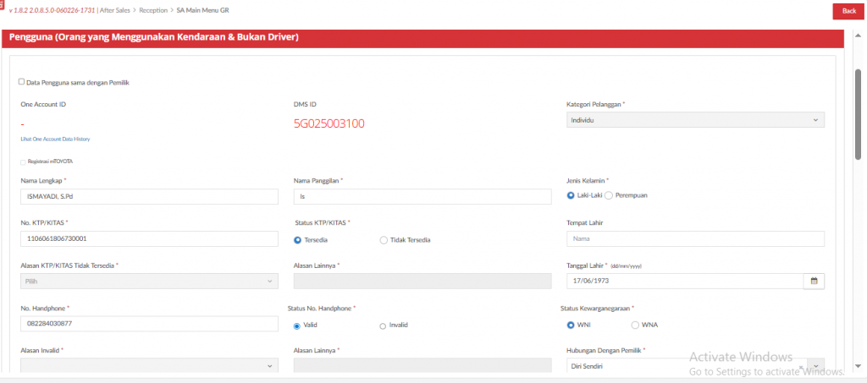Choose Tidak Tersedia for Status KTP/KITAS
Image resolution: width=867 pixels, height=383 pixels.
tap(384, 240)
